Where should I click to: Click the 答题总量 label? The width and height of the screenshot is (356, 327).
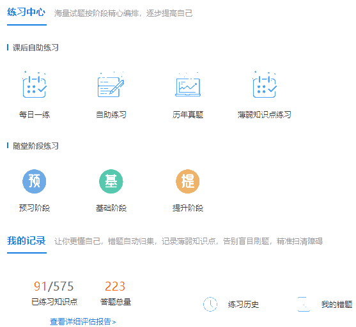[116, 302]
